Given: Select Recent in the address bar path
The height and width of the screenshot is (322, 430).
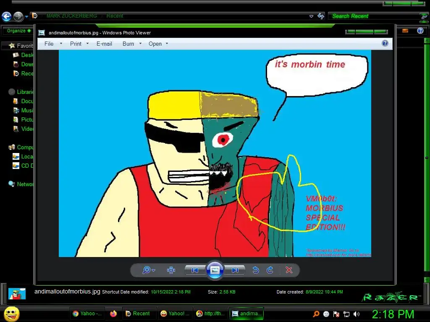Looking at the screenshot, I should coord(115,16).
